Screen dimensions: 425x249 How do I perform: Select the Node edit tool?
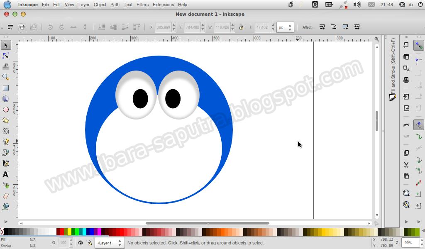6,56
